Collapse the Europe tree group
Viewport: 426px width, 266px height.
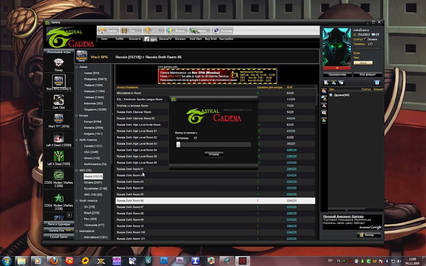77,116
